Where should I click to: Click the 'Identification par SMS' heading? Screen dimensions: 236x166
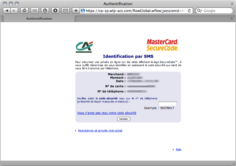[x=128, y=56]
